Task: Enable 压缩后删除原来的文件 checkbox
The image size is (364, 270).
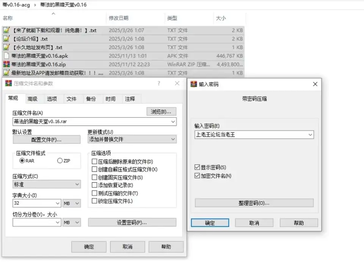Action: tap(94, 161)
